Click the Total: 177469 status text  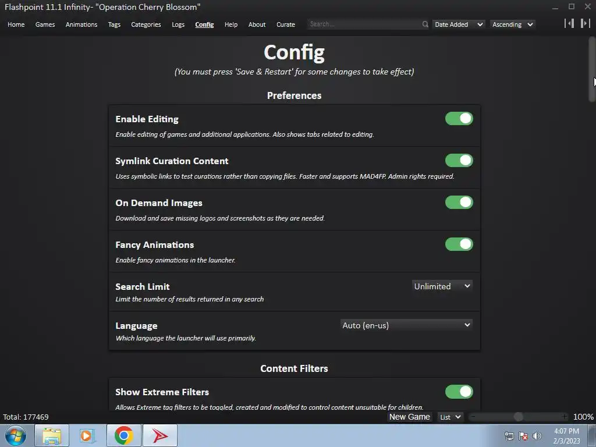click(x=26, y=417)
